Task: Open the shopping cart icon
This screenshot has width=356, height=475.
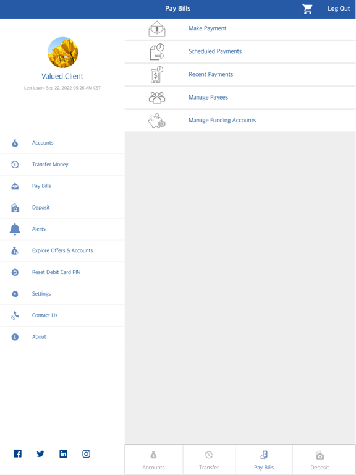Action: pyautogui.click(x=307, y=9)
